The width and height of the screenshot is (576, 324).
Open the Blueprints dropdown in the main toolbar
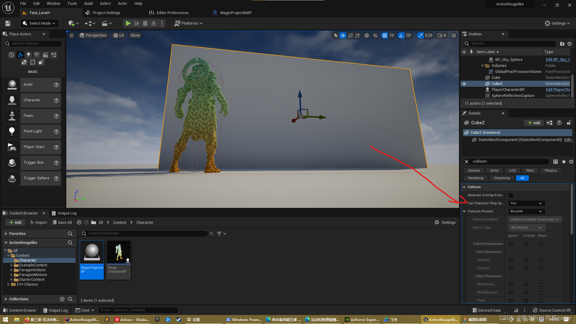(x=90, y=23)
